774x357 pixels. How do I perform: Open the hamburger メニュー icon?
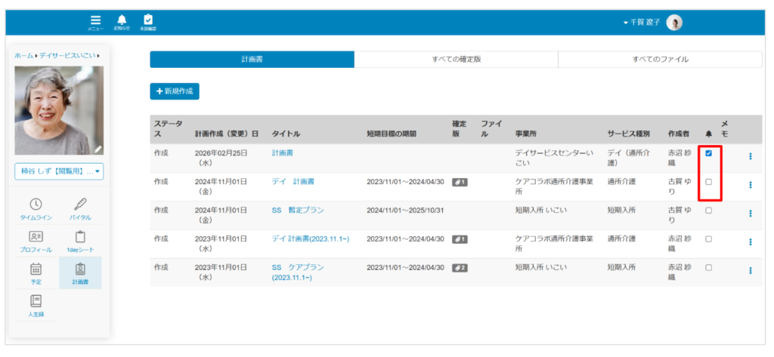pyautogui.click(x=95, y=23)
